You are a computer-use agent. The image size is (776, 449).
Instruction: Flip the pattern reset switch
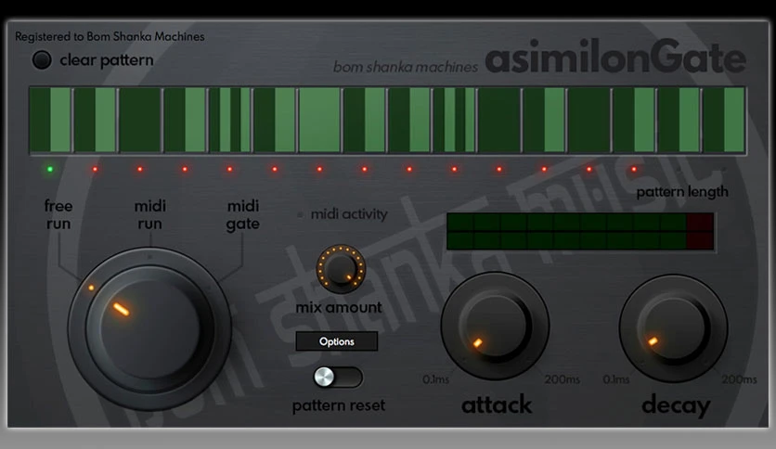click(338, 378)
